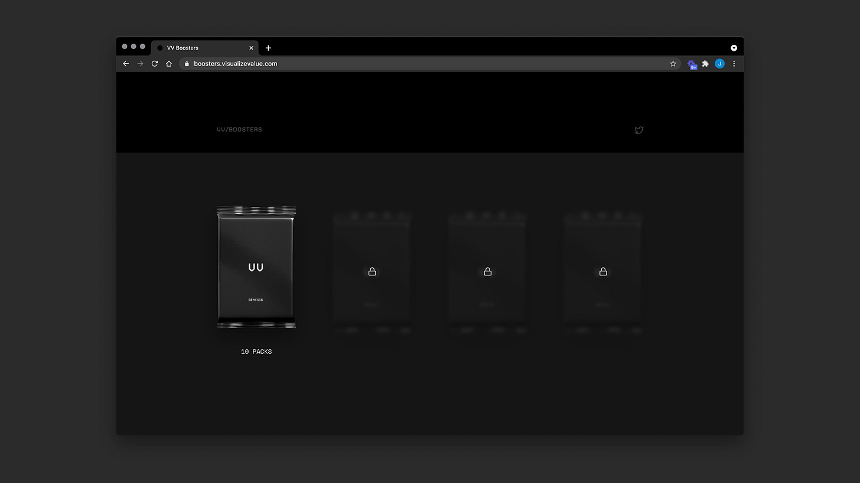Close the VV Boosters tab
Viewport: 860px width, 483px height.
click(252, 48)
